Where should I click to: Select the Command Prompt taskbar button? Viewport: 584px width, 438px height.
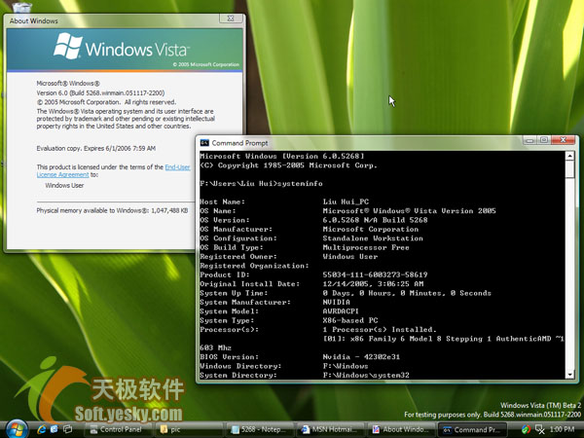(x=471, y=430)
